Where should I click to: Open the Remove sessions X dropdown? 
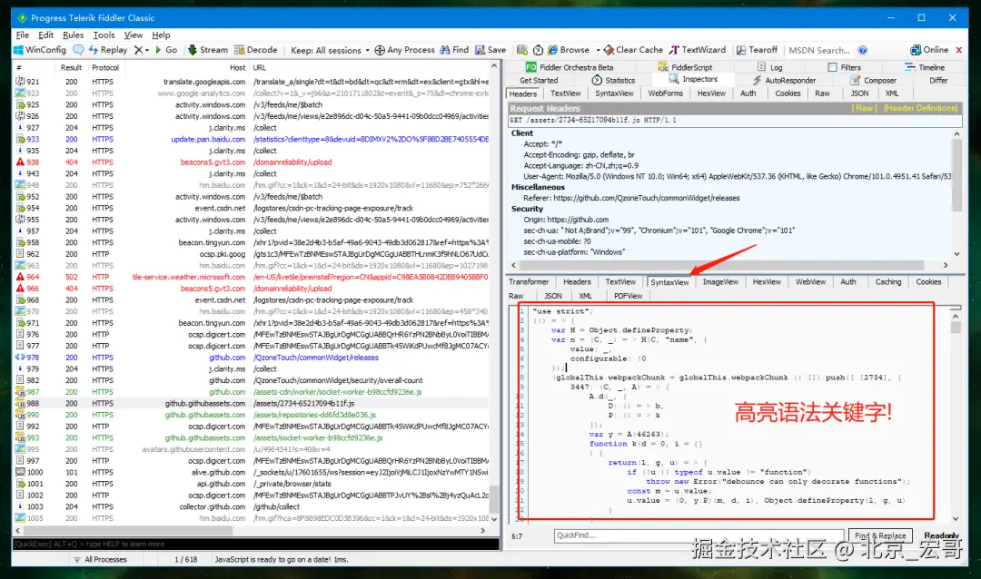pos(142,50)
